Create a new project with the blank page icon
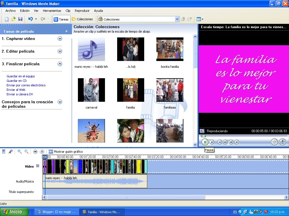Image resolution: width=289 pixels, height=216 pixels. point(7,19)
